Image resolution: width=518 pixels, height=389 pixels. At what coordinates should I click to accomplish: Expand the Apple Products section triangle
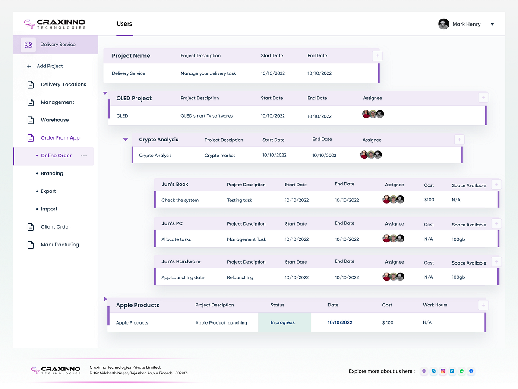105,299
